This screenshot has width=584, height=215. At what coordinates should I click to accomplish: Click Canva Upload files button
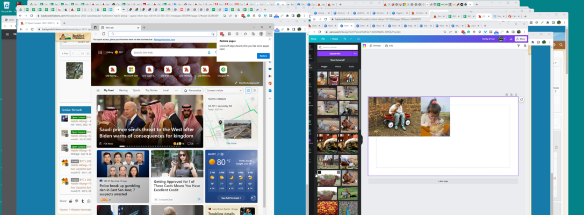(335, 54)
